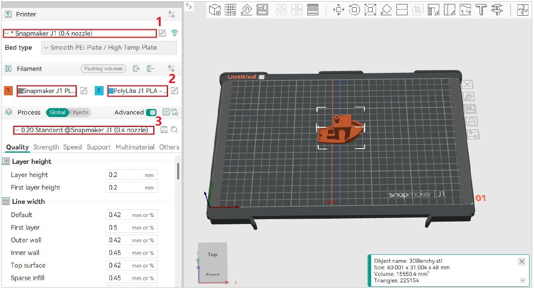This screenshot has height=290, width=534.
Task: Rename the plate via Untitled edit icon
Action: click(x=262, y=77)
